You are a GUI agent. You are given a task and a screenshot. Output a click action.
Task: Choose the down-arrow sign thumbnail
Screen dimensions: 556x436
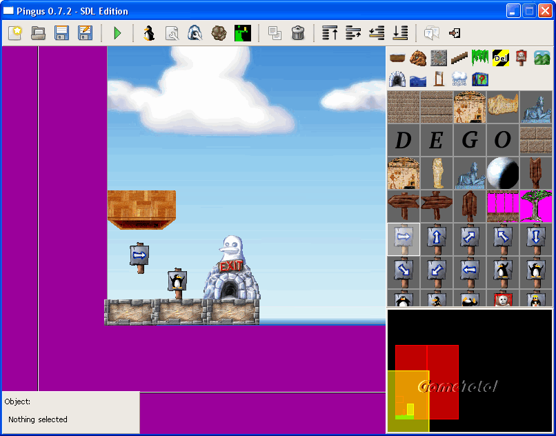tap(536, 239)
